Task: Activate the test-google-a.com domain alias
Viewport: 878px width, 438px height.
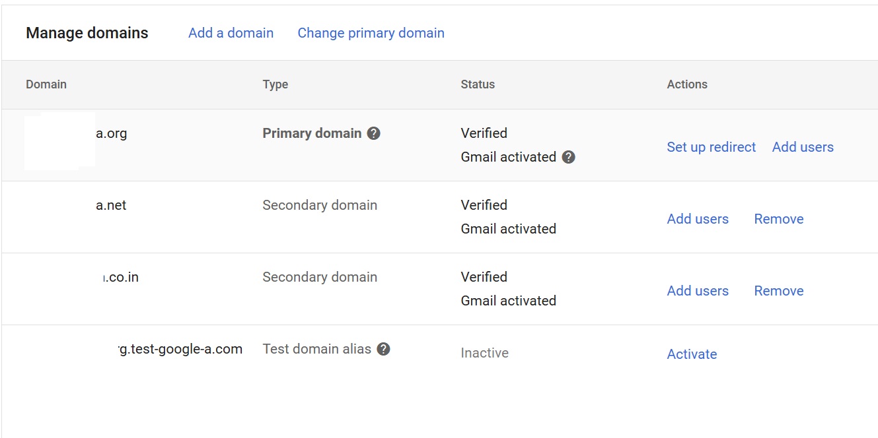Action: pos(692,354)
